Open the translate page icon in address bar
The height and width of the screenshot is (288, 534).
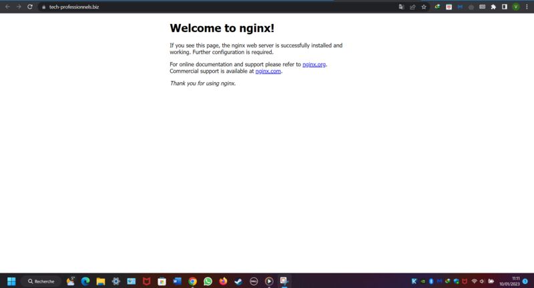[x=401, y=7]
